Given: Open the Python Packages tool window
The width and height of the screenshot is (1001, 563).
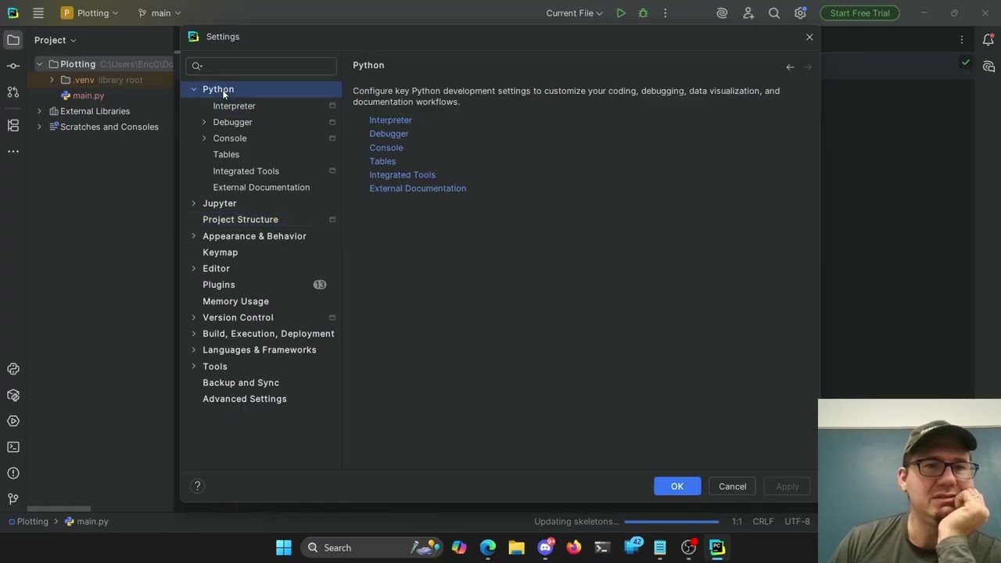Looking at the screenshot, I should tap(13, 396).
